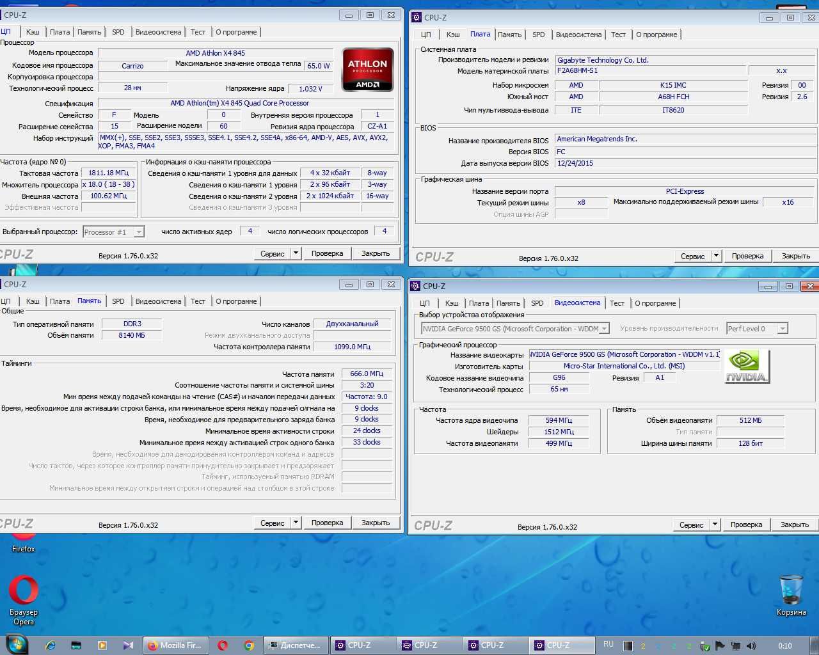
Task: Click the AMD Athlon X4 845 model field
Action: 216,53
